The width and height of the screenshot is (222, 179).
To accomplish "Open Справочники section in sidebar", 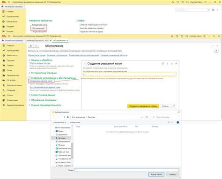I will point(12,100).
